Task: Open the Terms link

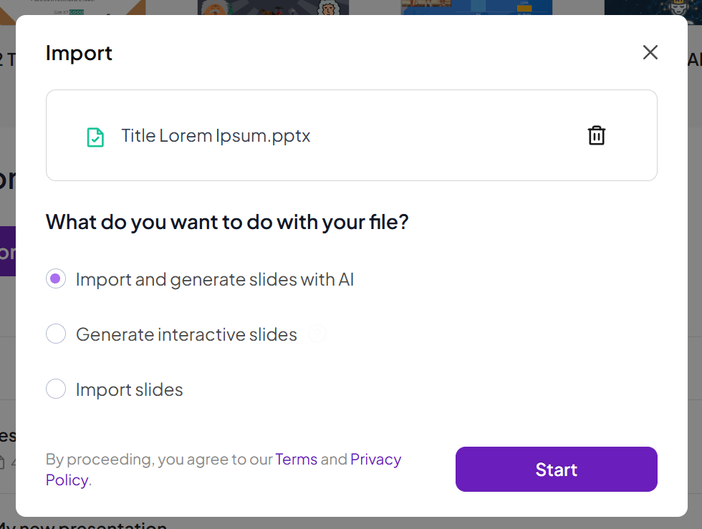Action: coord(296,460)
